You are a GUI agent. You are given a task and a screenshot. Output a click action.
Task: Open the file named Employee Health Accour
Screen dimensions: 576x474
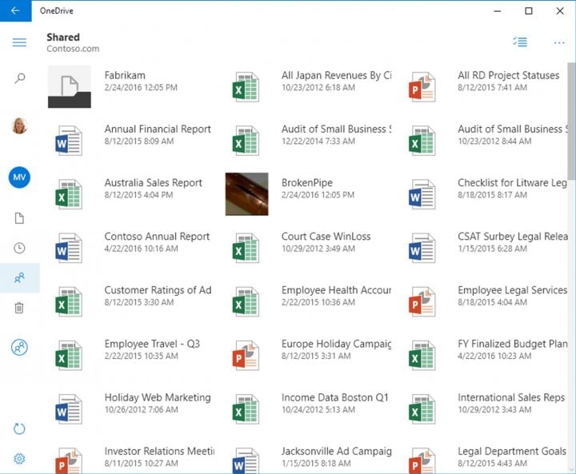pyautogui.click(x=337, y=290)
